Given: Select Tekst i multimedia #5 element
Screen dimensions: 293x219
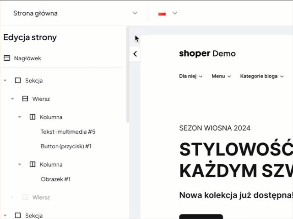Looking at the screenshot, I should pyautogui.click(x=68, y=132).
